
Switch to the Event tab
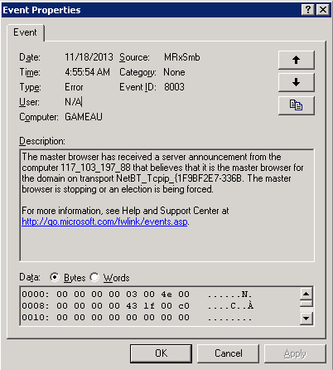pyautogui.click(x=25, y=32)
